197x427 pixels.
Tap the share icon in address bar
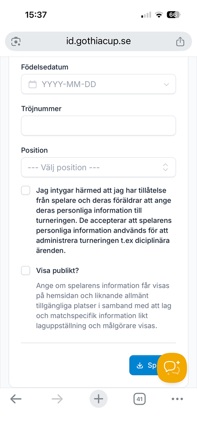180,42
